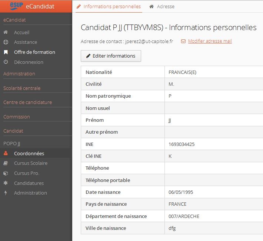The width and height of the screenshot is (263, 241).
Task: Click the power icon beside Déconnexion
Action: point(6,62)
